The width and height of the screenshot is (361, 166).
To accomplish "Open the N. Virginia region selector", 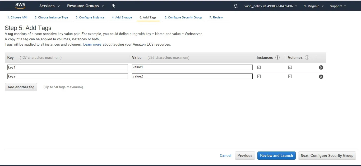I will 313,6.
